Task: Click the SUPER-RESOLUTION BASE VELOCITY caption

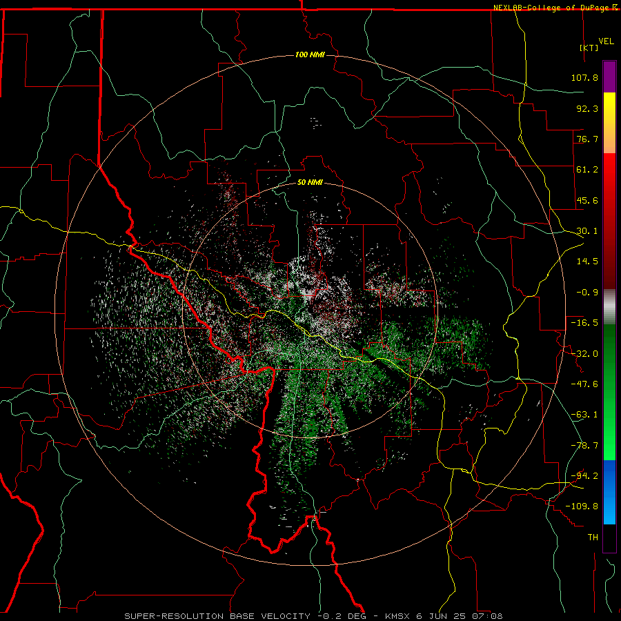Action: [x=217, y=616]
